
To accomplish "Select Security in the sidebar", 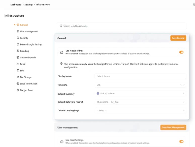I will coord(24,38).
